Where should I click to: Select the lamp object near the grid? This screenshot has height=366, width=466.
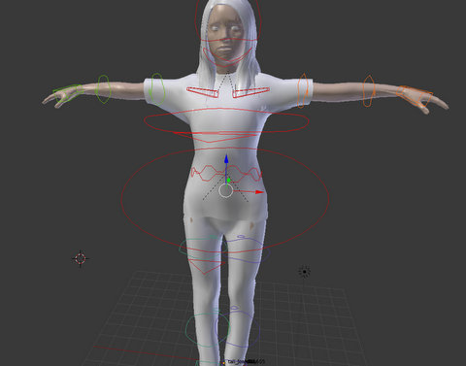[x=305, y=272]
